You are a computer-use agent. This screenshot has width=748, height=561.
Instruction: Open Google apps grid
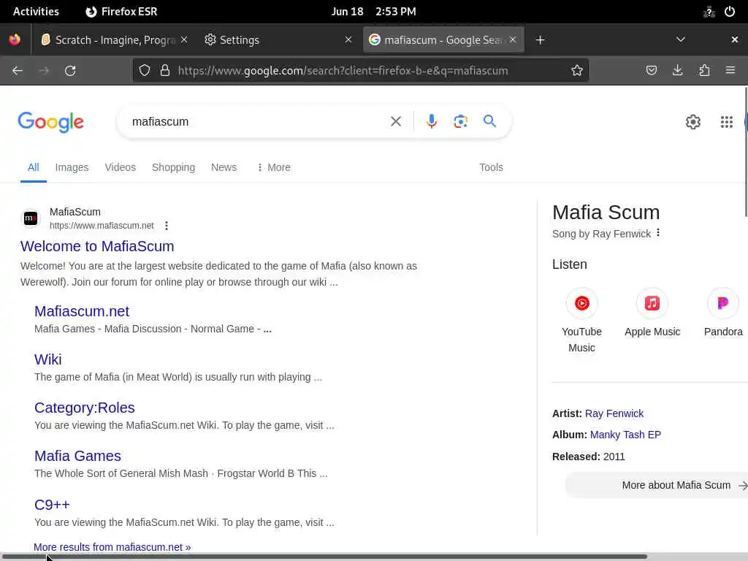click(727, 122)
